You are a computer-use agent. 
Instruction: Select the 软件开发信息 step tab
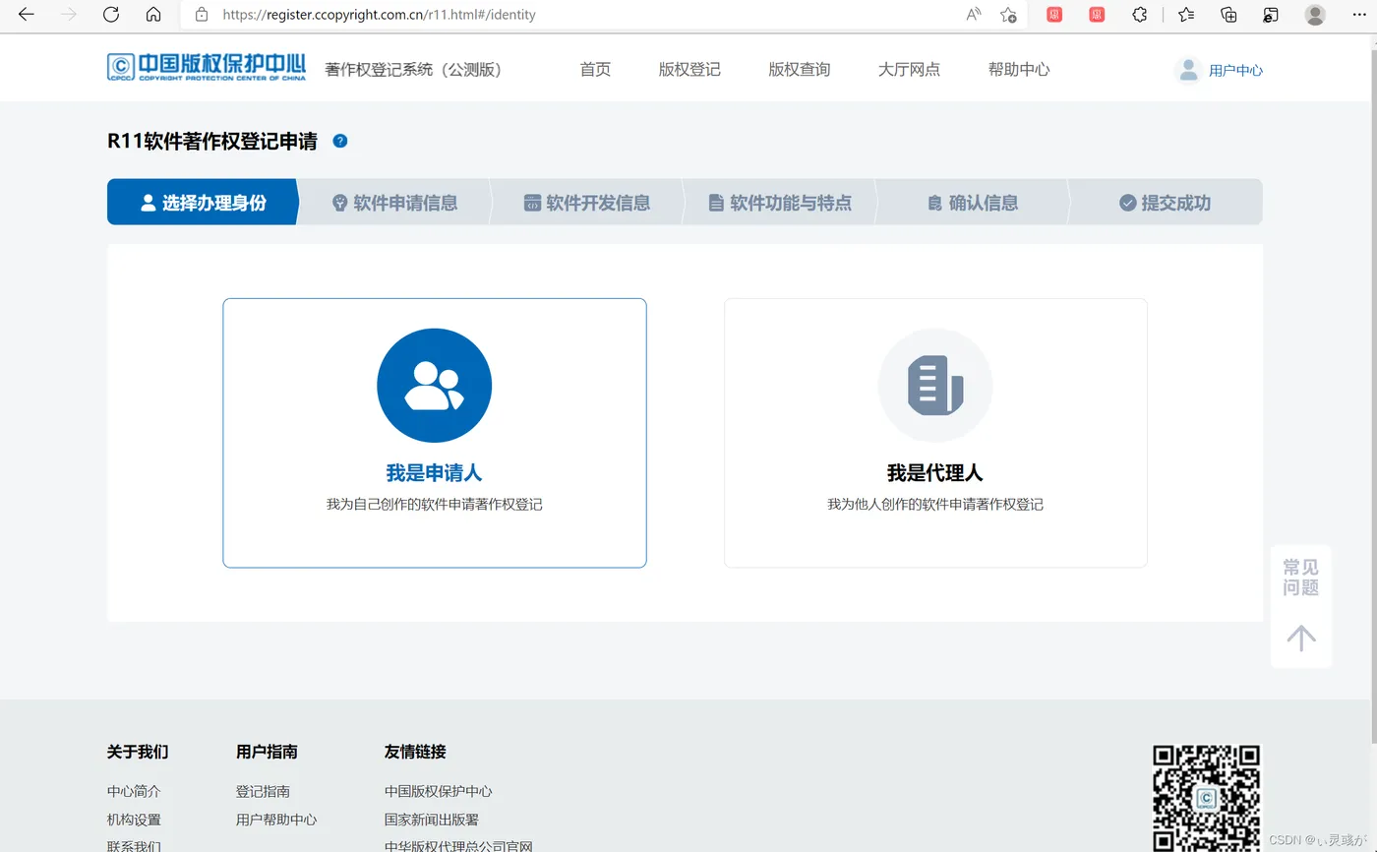[587, 203]
